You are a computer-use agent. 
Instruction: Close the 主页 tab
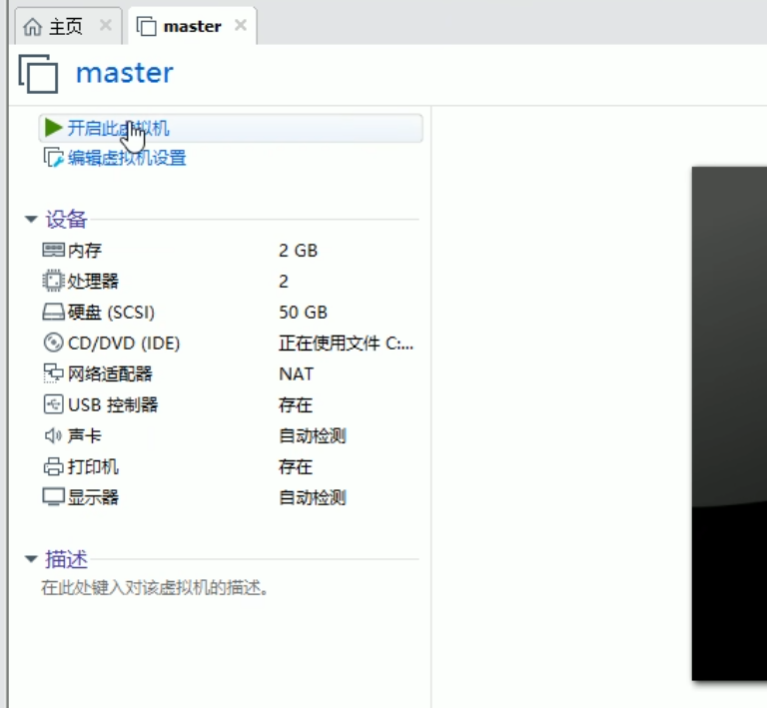click(106, 25)
